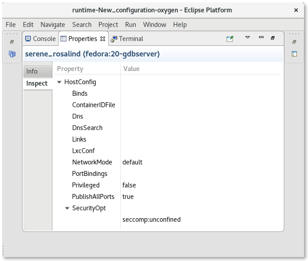Collapse the SecurityOpt tree node
308x261 pixels.
67,208
